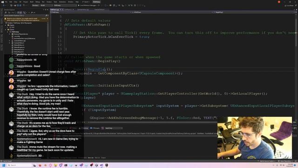The height and width of the screenshot is (168, 298).
Task: Expand CameraFollow.cpp in Solution Explorer
Action: (x=9, y=41)
